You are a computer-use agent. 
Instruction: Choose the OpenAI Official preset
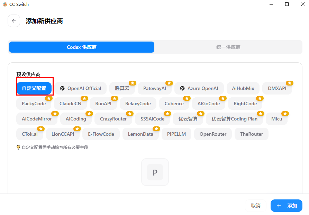(80, 88)
